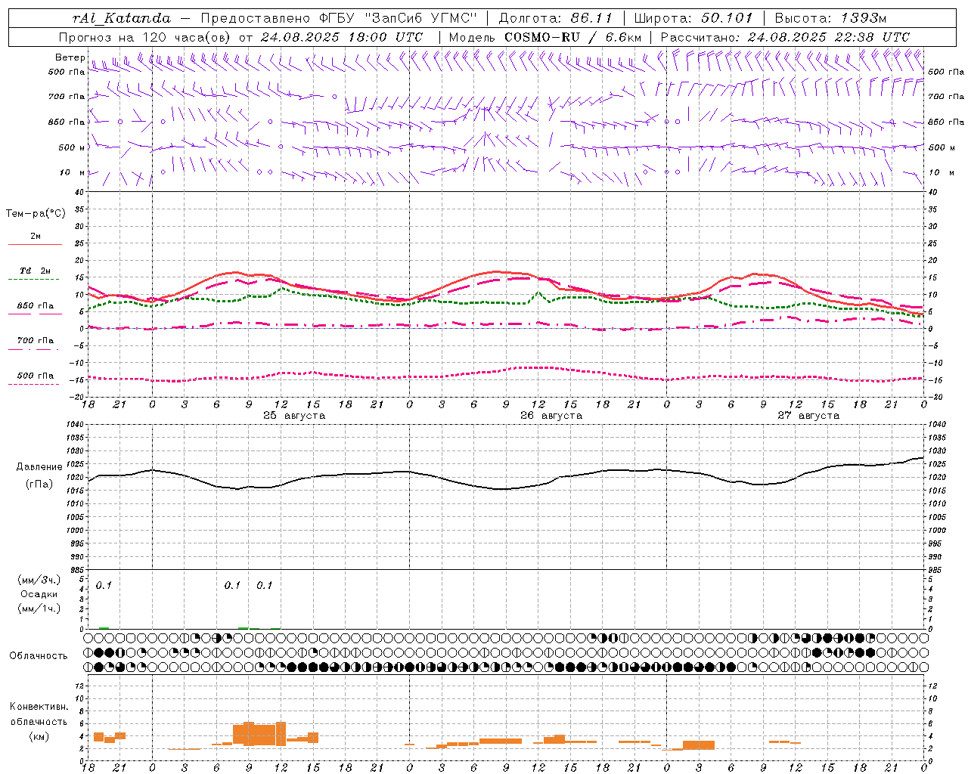This screenshot has height=774, width=968.
Task: Click the Тем-ра(°C) temperature panel title
Action: [36, 214]
